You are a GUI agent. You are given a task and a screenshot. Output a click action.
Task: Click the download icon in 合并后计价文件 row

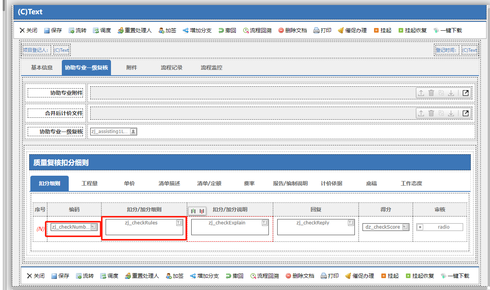451,113
